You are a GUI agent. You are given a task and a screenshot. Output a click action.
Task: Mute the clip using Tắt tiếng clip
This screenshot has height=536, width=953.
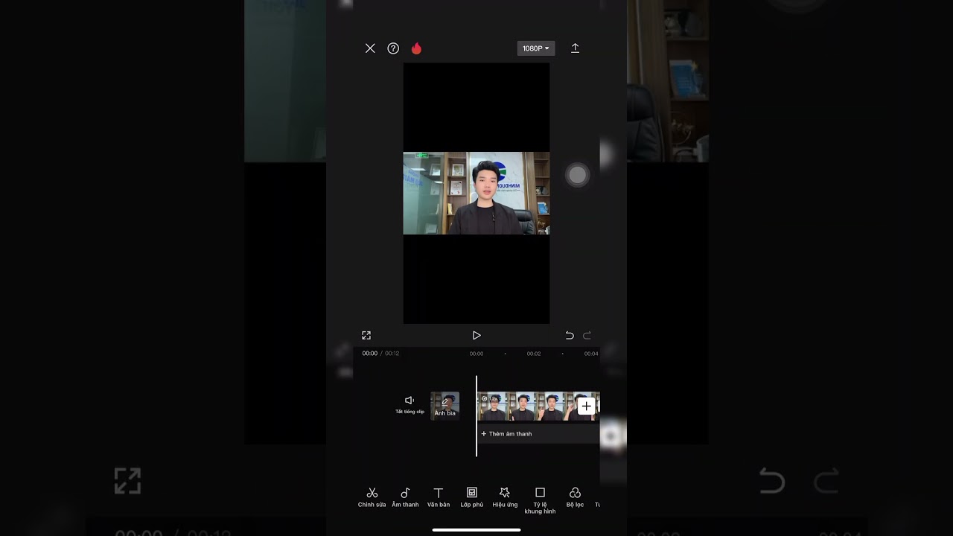(x=409, y=404)
